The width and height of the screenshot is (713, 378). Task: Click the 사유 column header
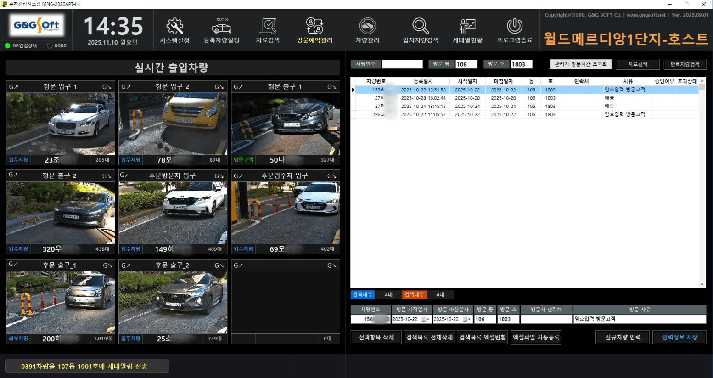click(x=628, y=81)
